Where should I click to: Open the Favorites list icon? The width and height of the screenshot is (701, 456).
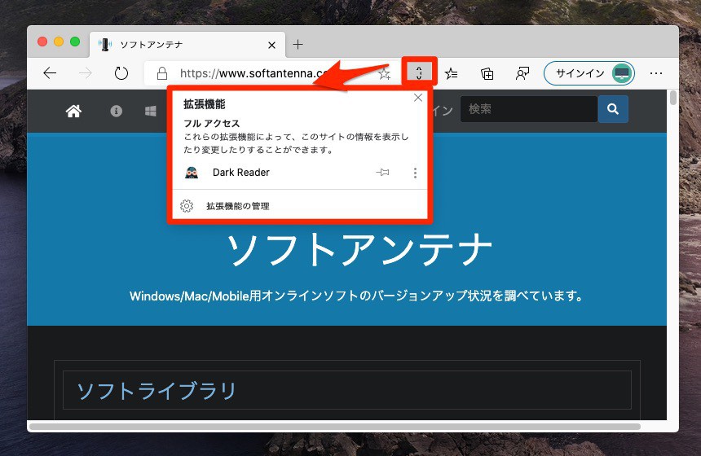coord(452,73)
